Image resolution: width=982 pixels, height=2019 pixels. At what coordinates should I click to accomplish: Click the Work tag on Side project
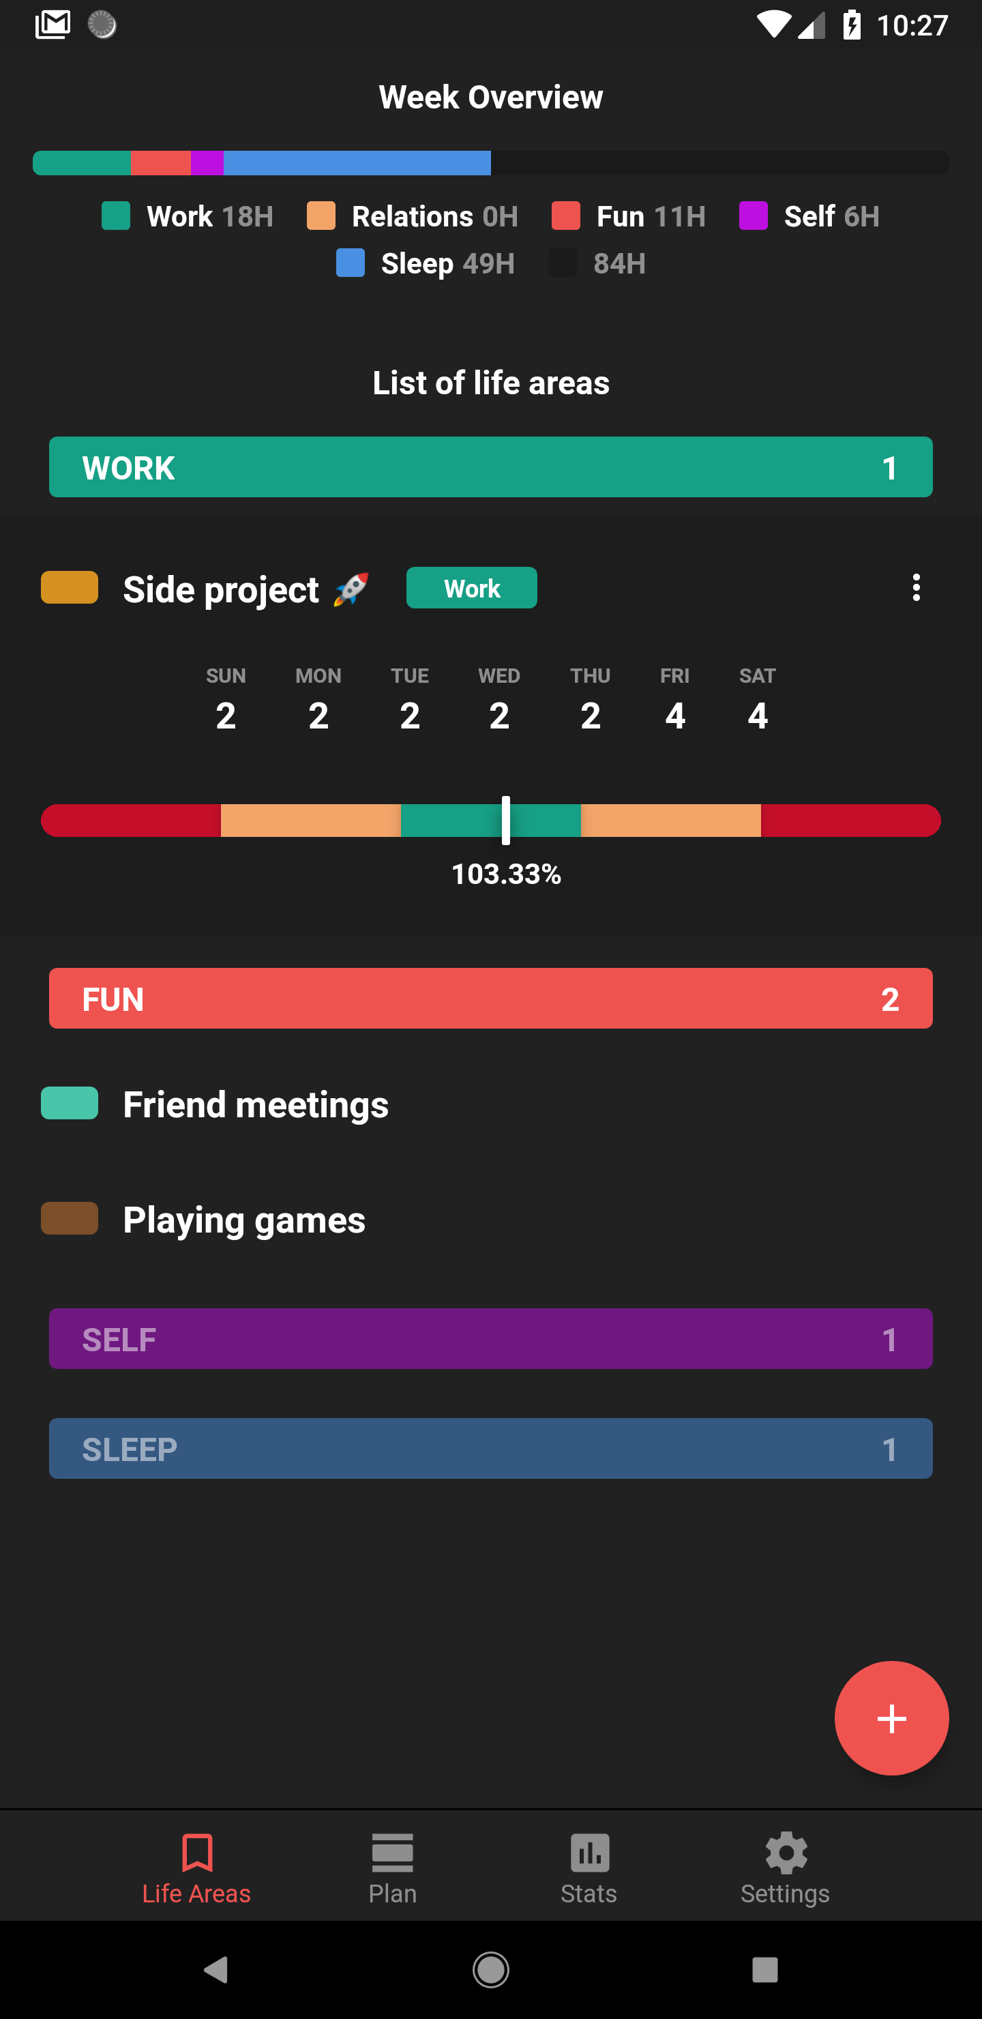[472, 588]
